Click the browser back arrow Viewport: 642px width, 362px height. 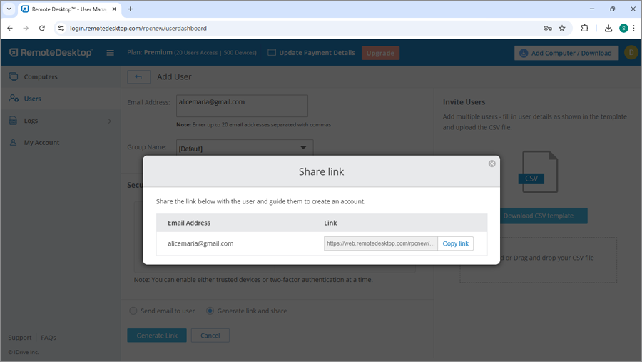tap(10, 29)
